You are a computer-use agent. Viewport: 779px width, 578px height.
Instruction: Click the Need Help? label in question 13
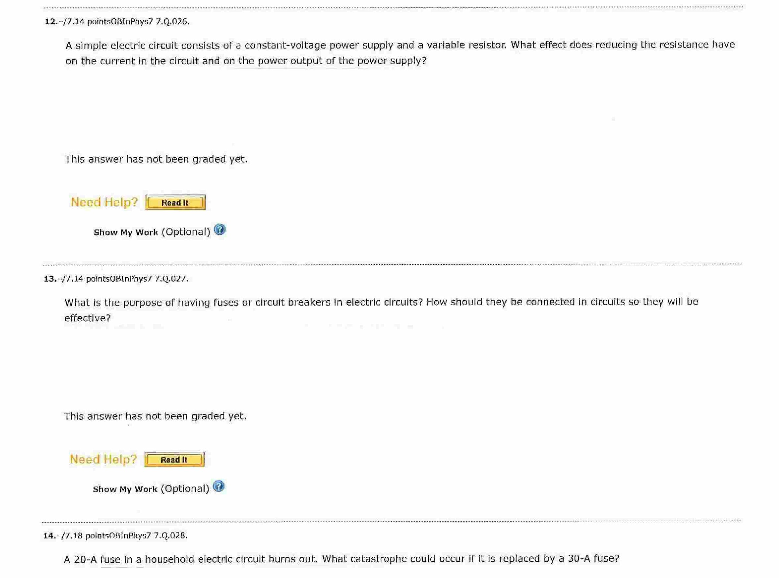click(x=103, y=459)
